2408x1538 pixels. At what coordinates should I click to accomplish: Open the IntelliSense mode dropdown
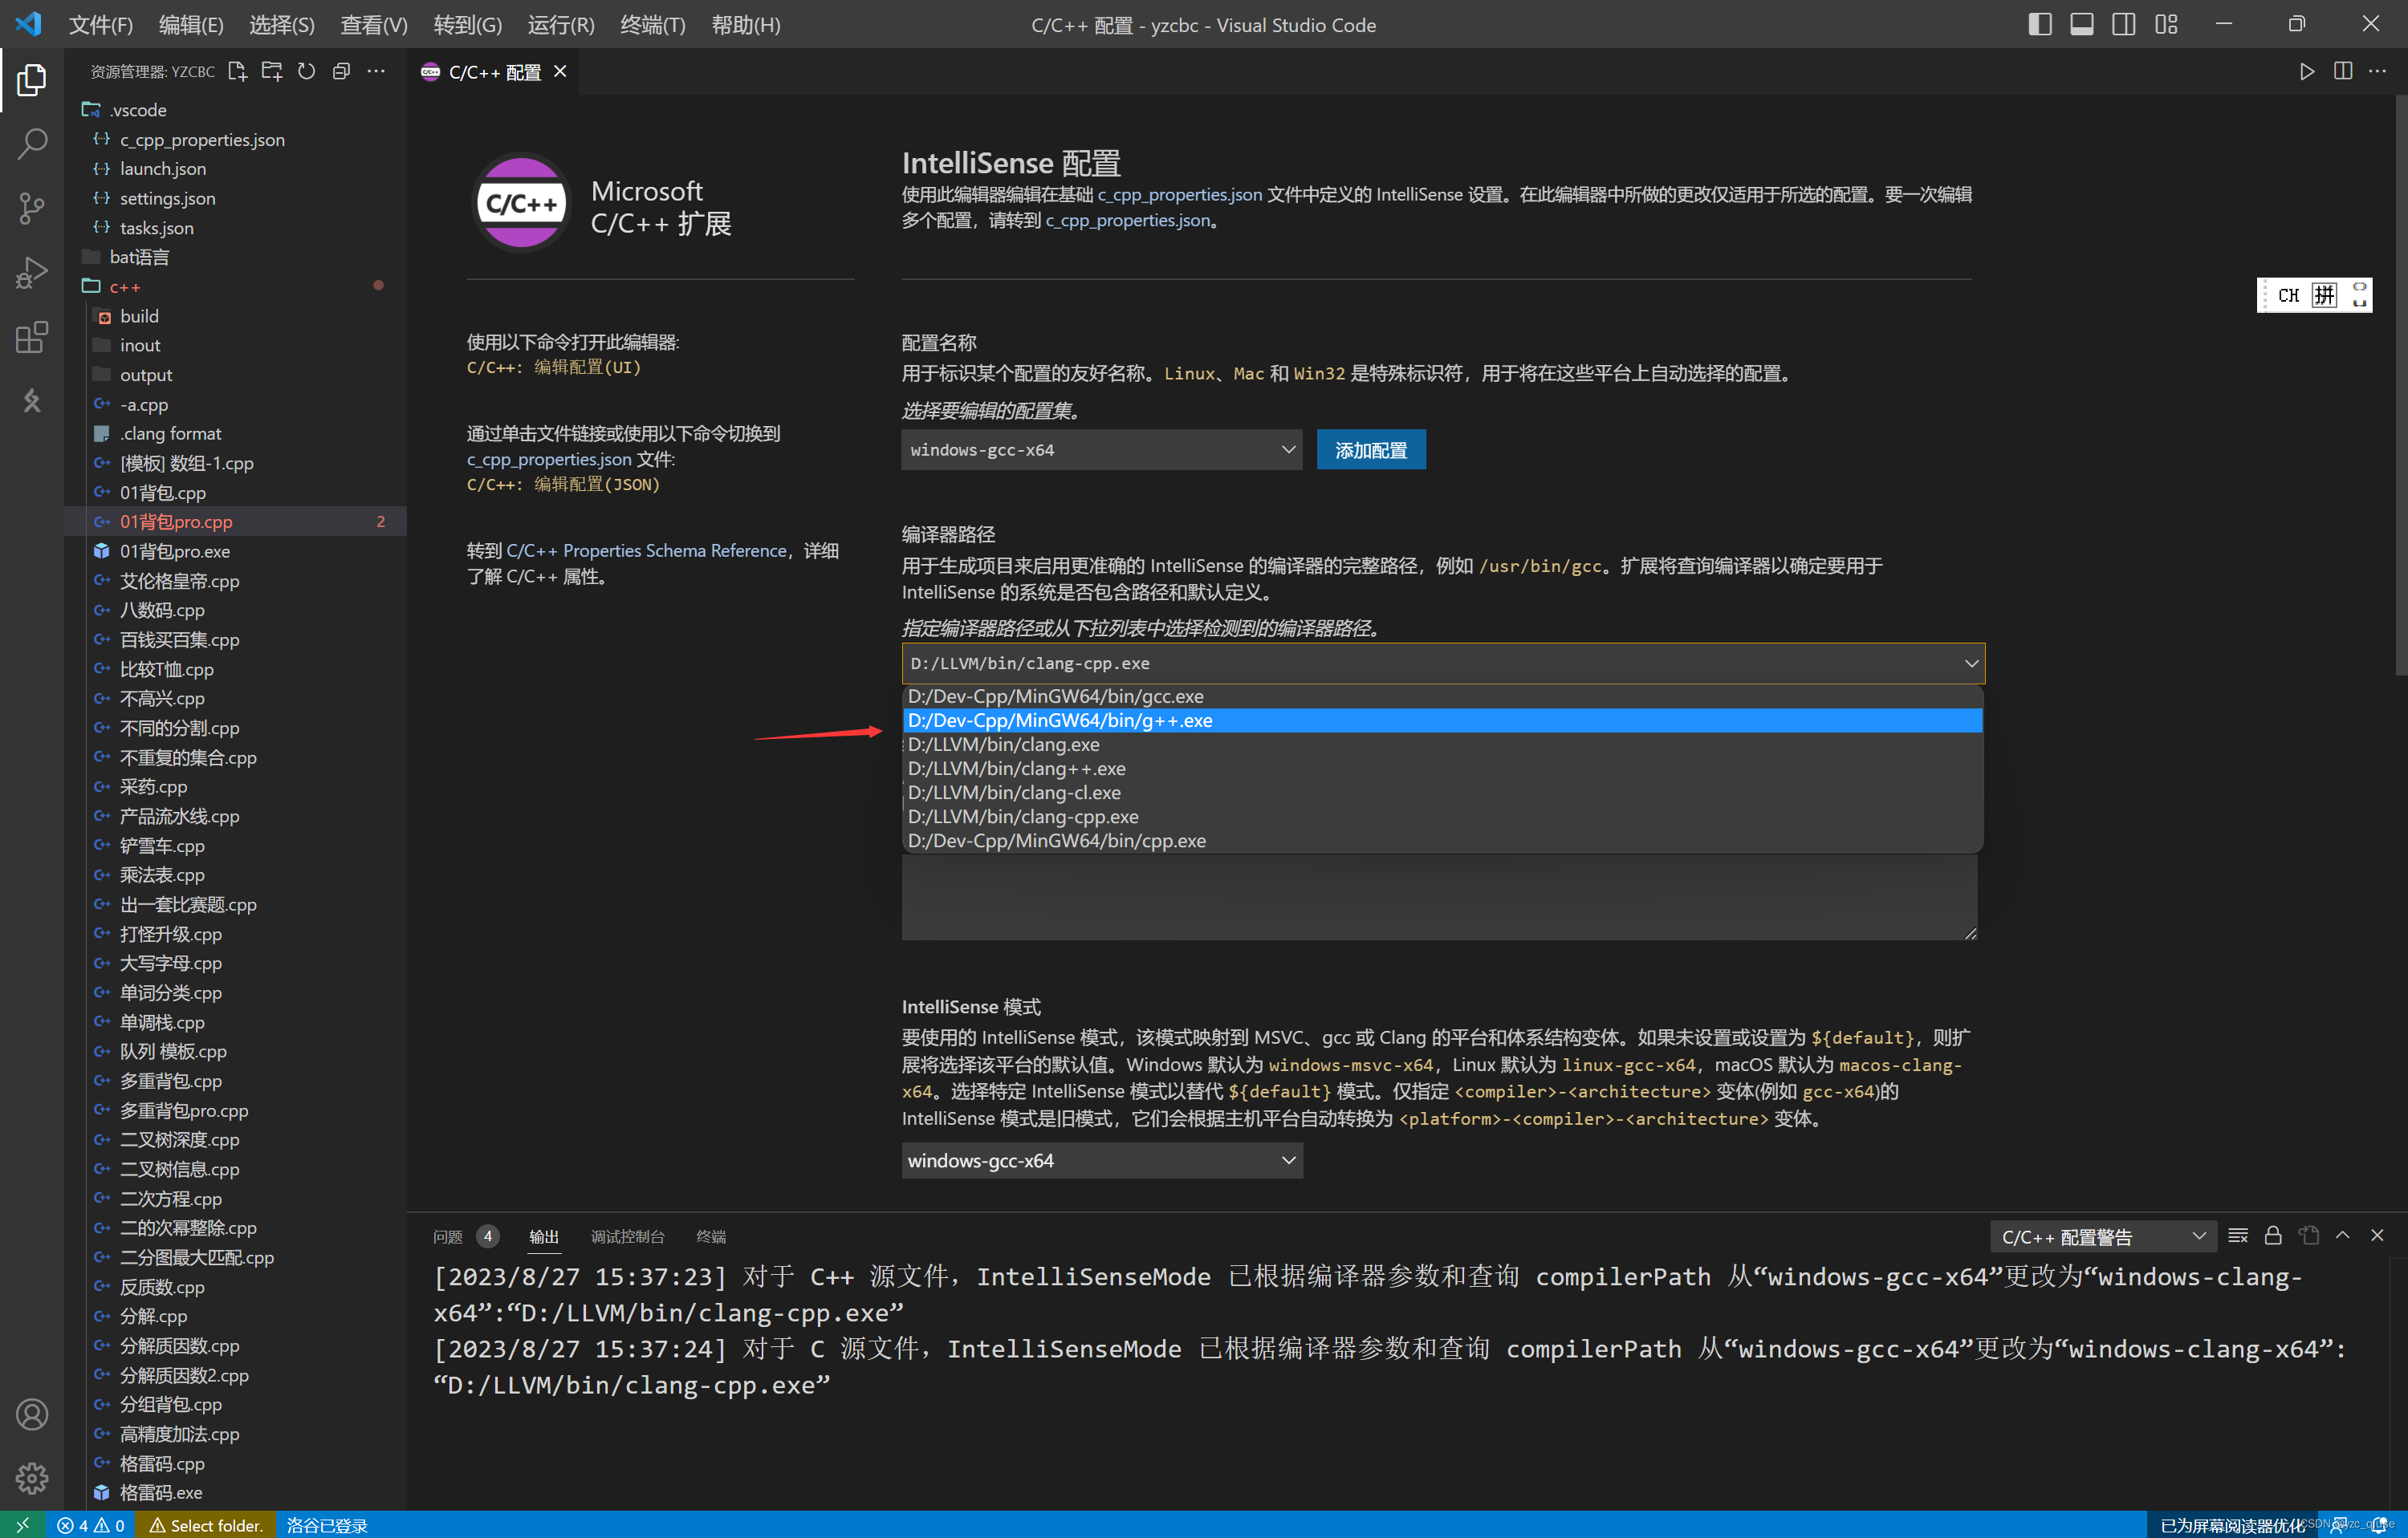tap(1102, 1160)
